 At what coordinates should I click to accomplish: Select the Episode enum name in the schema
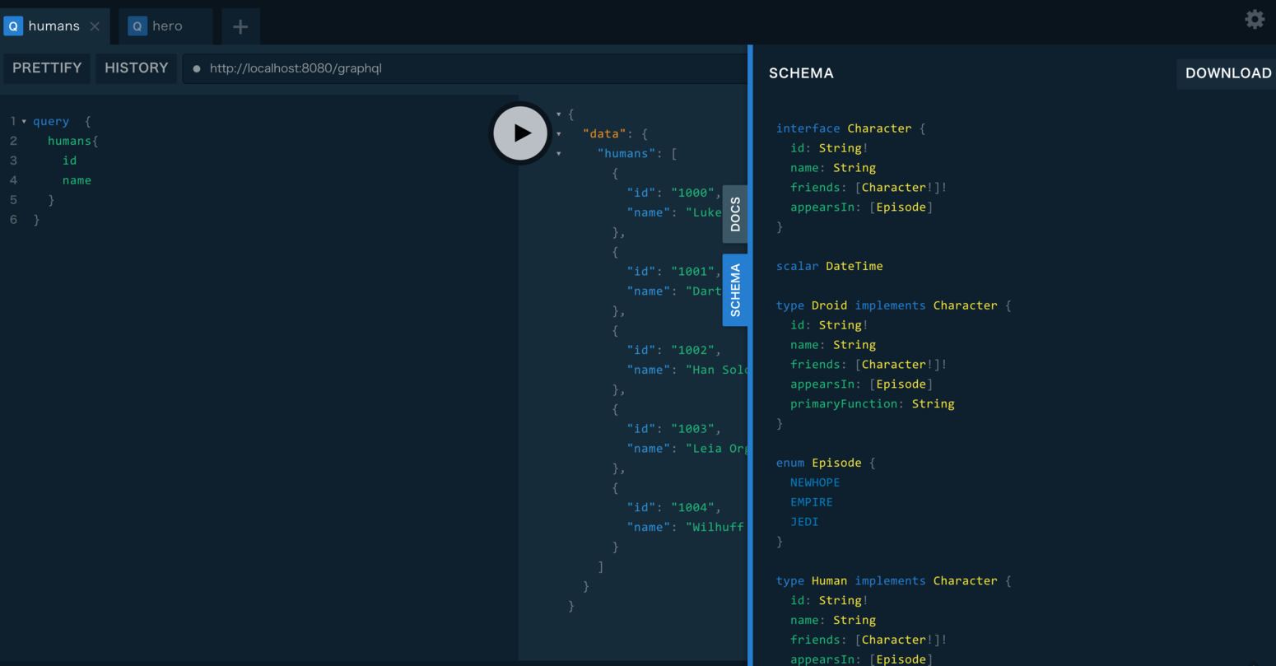point(836,462)
